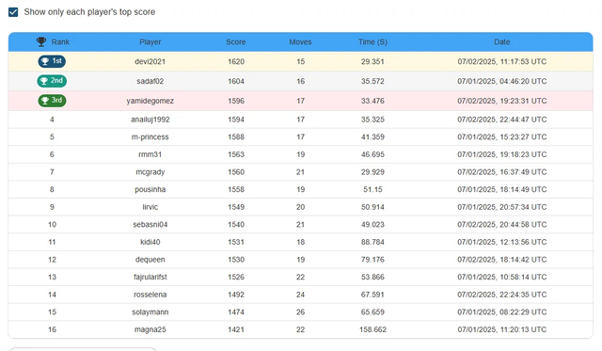Sort by the Score column header
Screen dimensions: 602x351
(236, 41)
